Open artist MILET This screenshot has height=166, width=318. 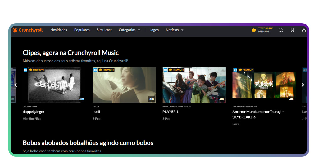(96, 107)
